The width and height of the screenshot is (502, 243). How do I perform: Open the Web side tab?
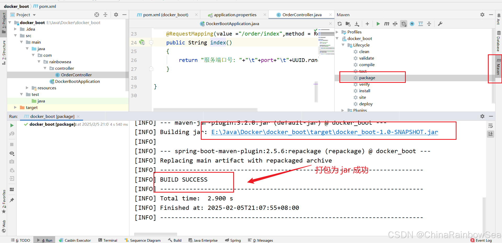point(4,226)
